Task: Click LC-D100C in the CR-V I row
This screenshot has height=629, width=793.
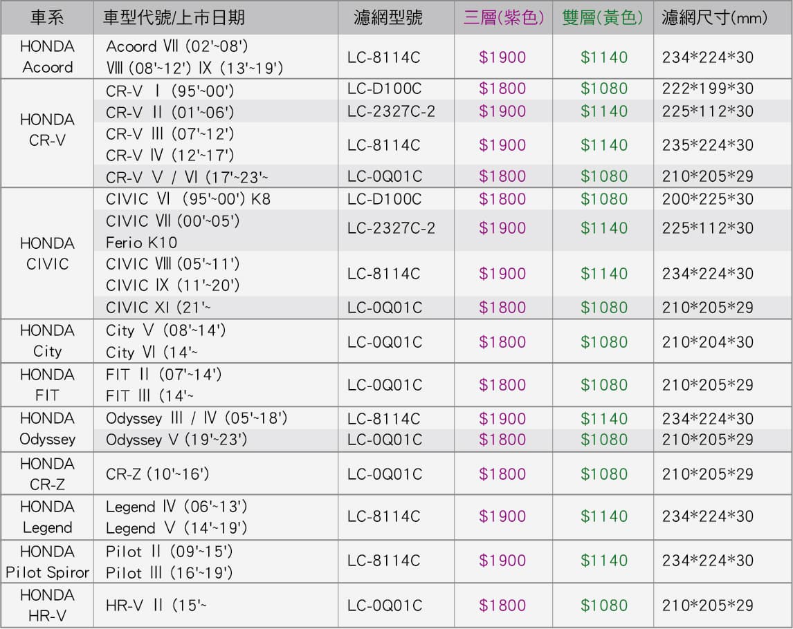Action: (x=384, y=89)
